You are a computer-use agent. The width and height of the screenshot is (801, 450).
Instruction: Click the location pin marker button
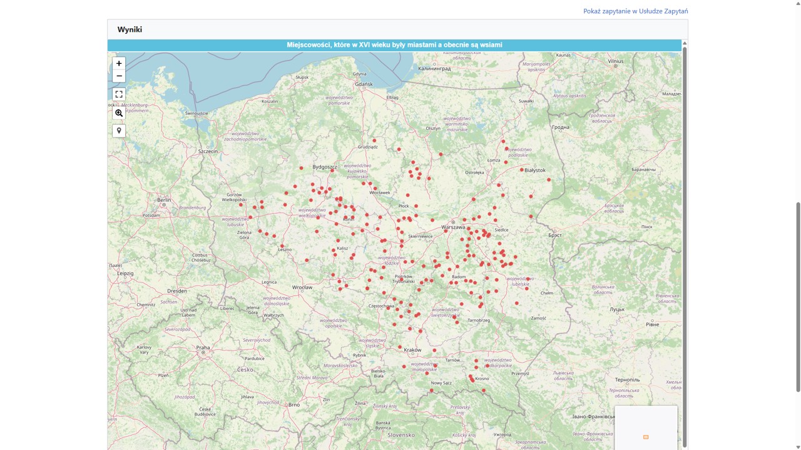pyautogui.click(x=119, y=131)
